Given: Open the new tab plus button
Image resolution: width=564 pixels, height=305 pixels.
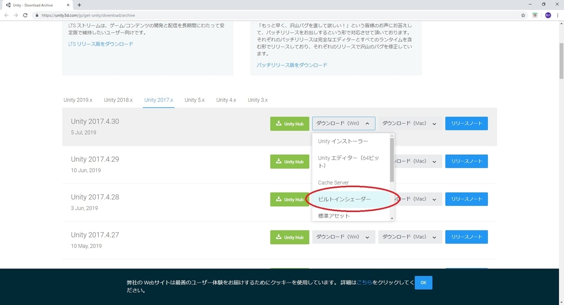Looking at the screenshot, I should click(x=79, y=5).
